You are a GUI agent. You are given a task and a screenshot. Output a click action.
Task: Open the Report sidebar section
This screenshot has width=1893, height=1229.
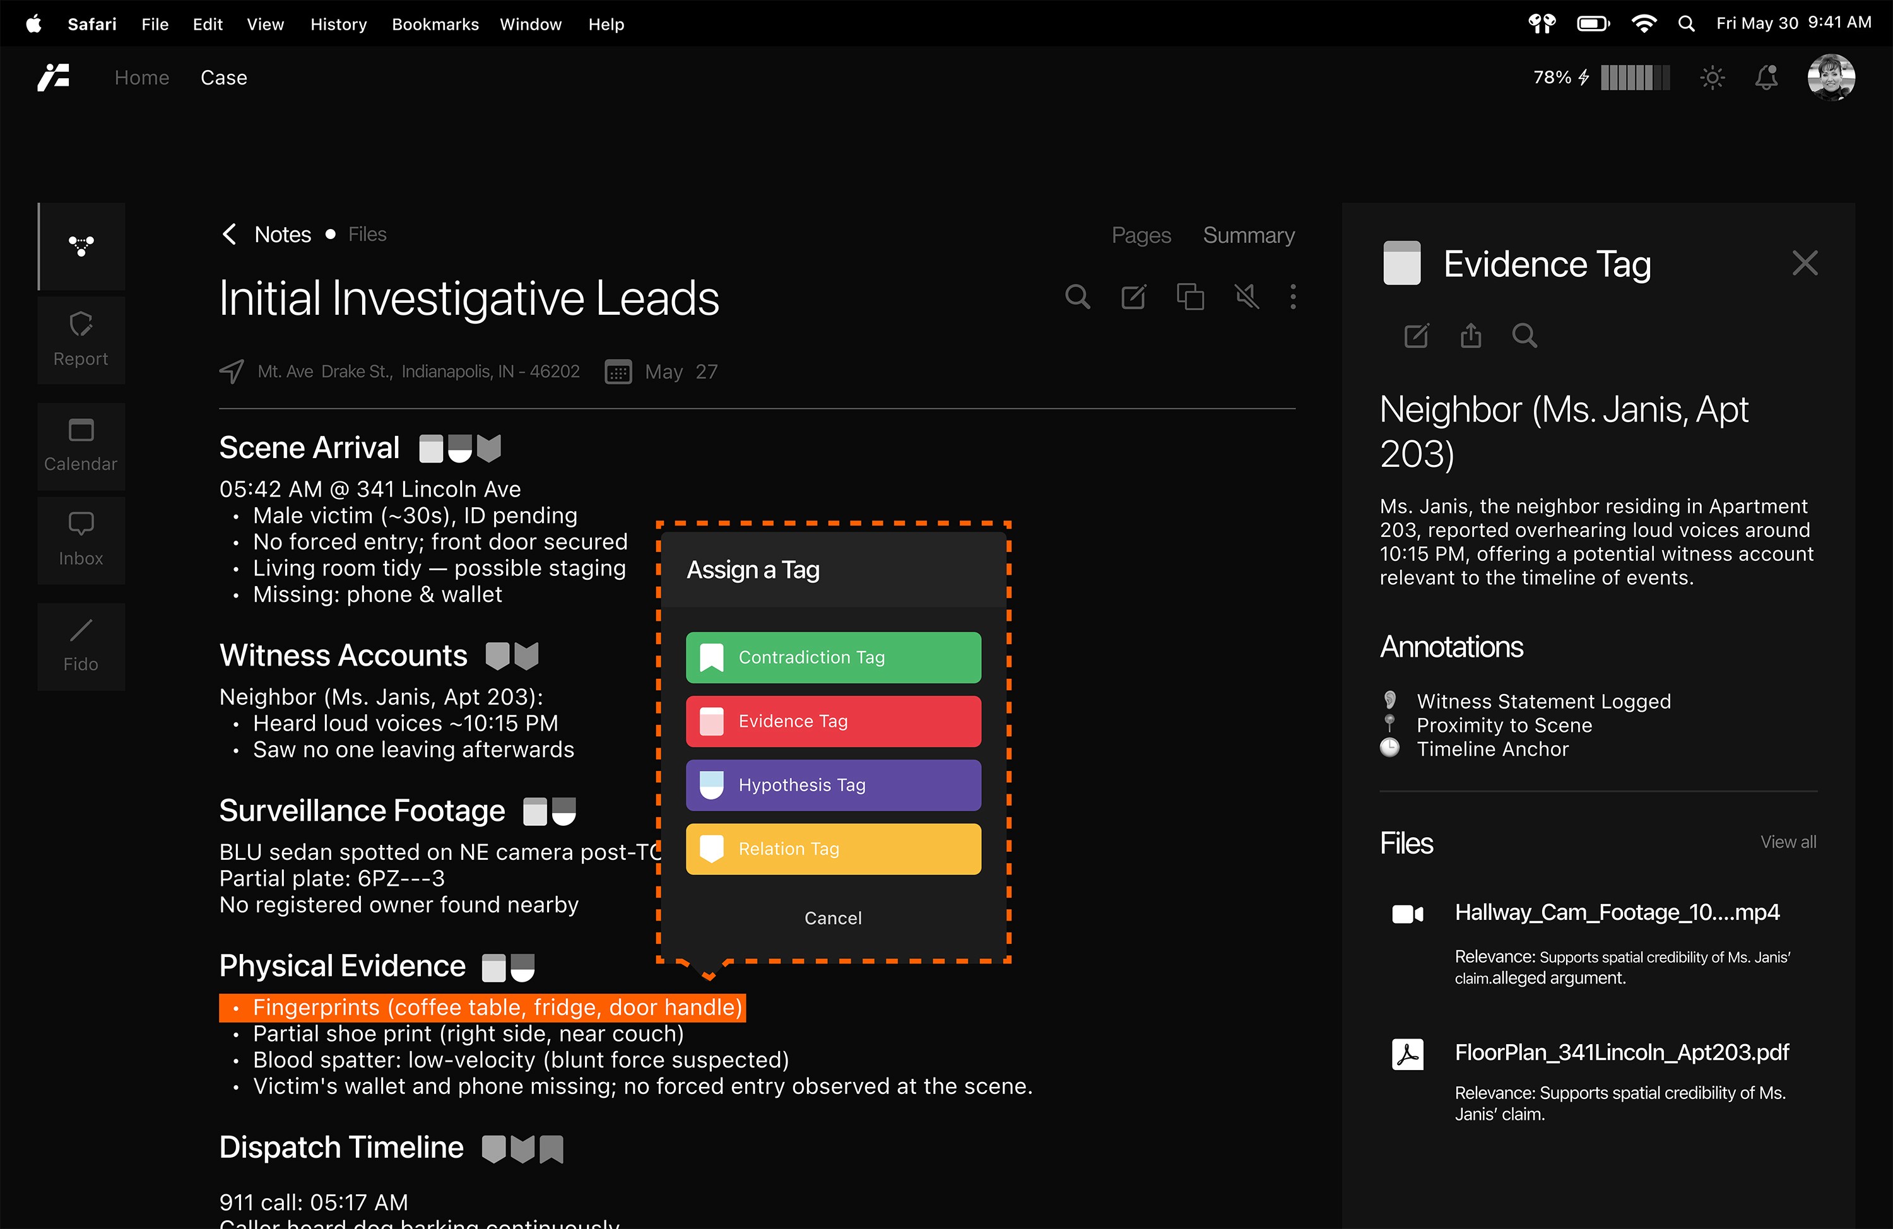(x=81, y=339)
